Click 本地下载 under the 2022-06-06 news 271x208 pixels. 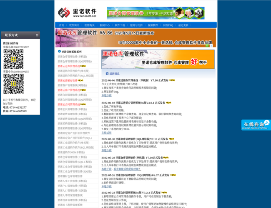[106, 95]
